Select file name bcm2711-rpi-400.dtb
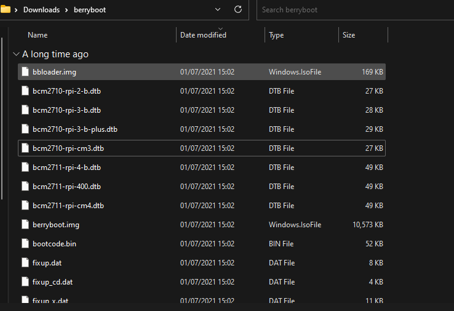This screenshot has width=454, height=311. pos(66,187)
